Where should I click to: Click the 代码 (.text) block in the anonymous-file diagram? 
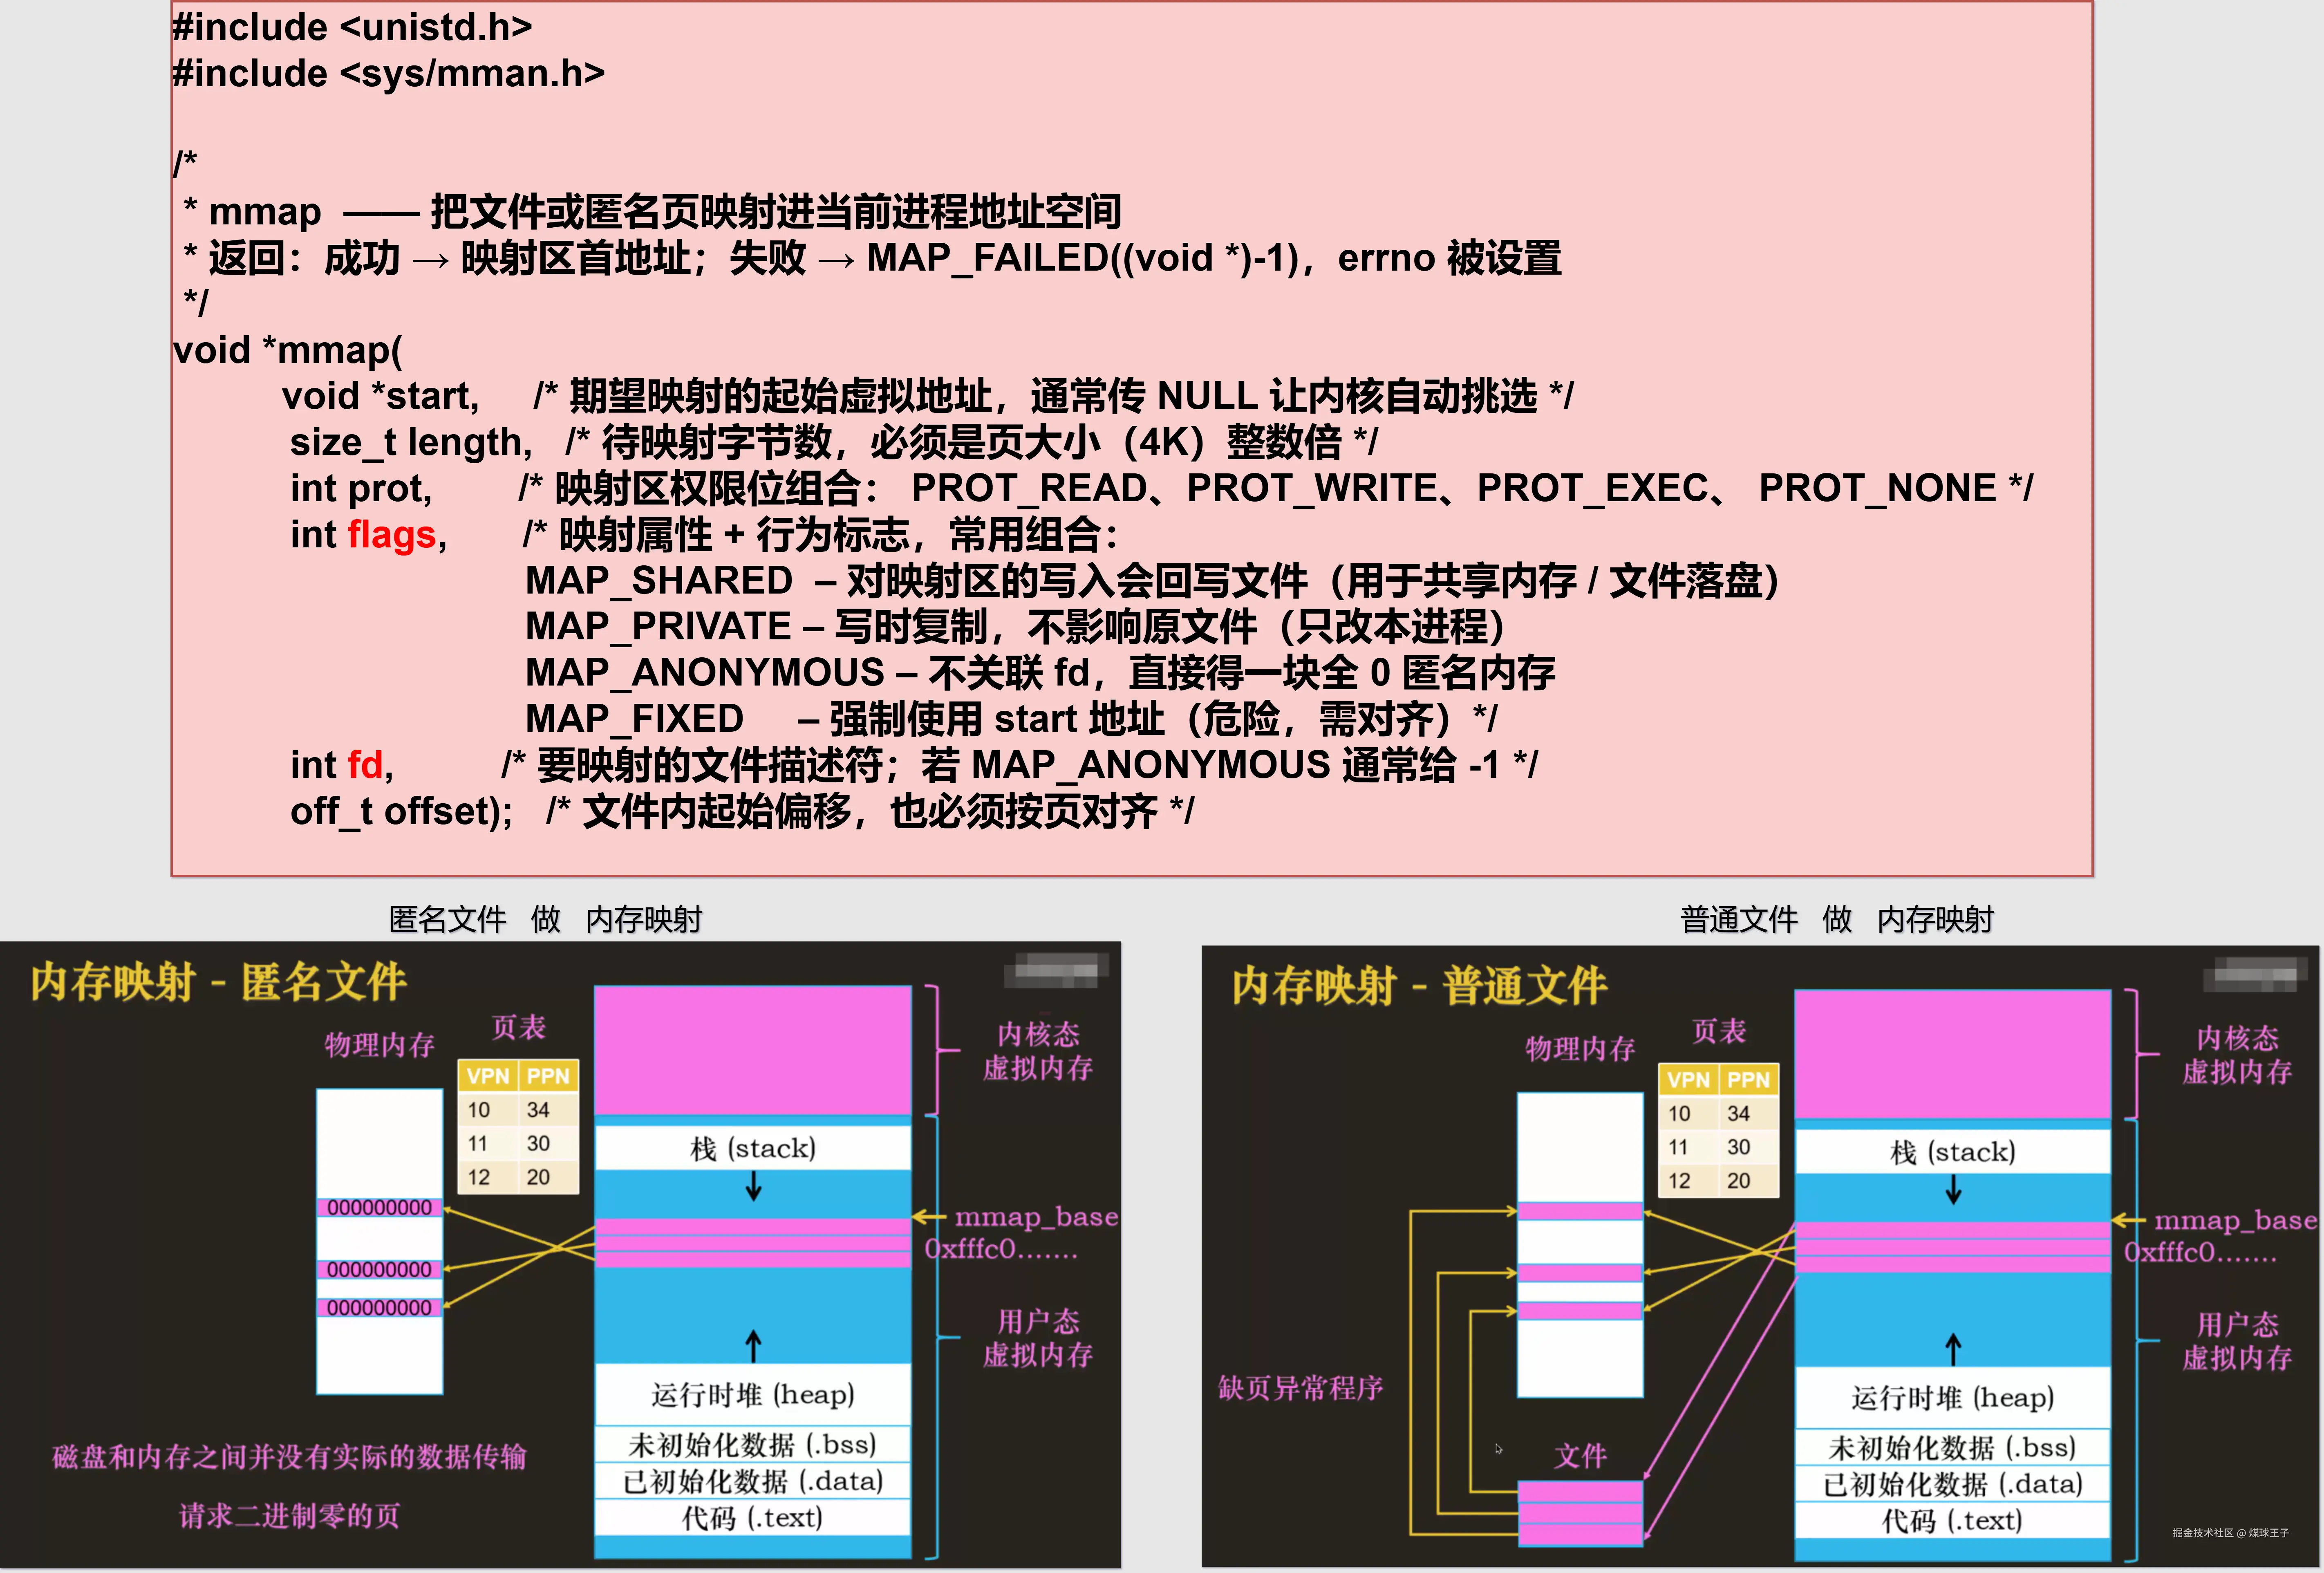(x=752, y=1518)
